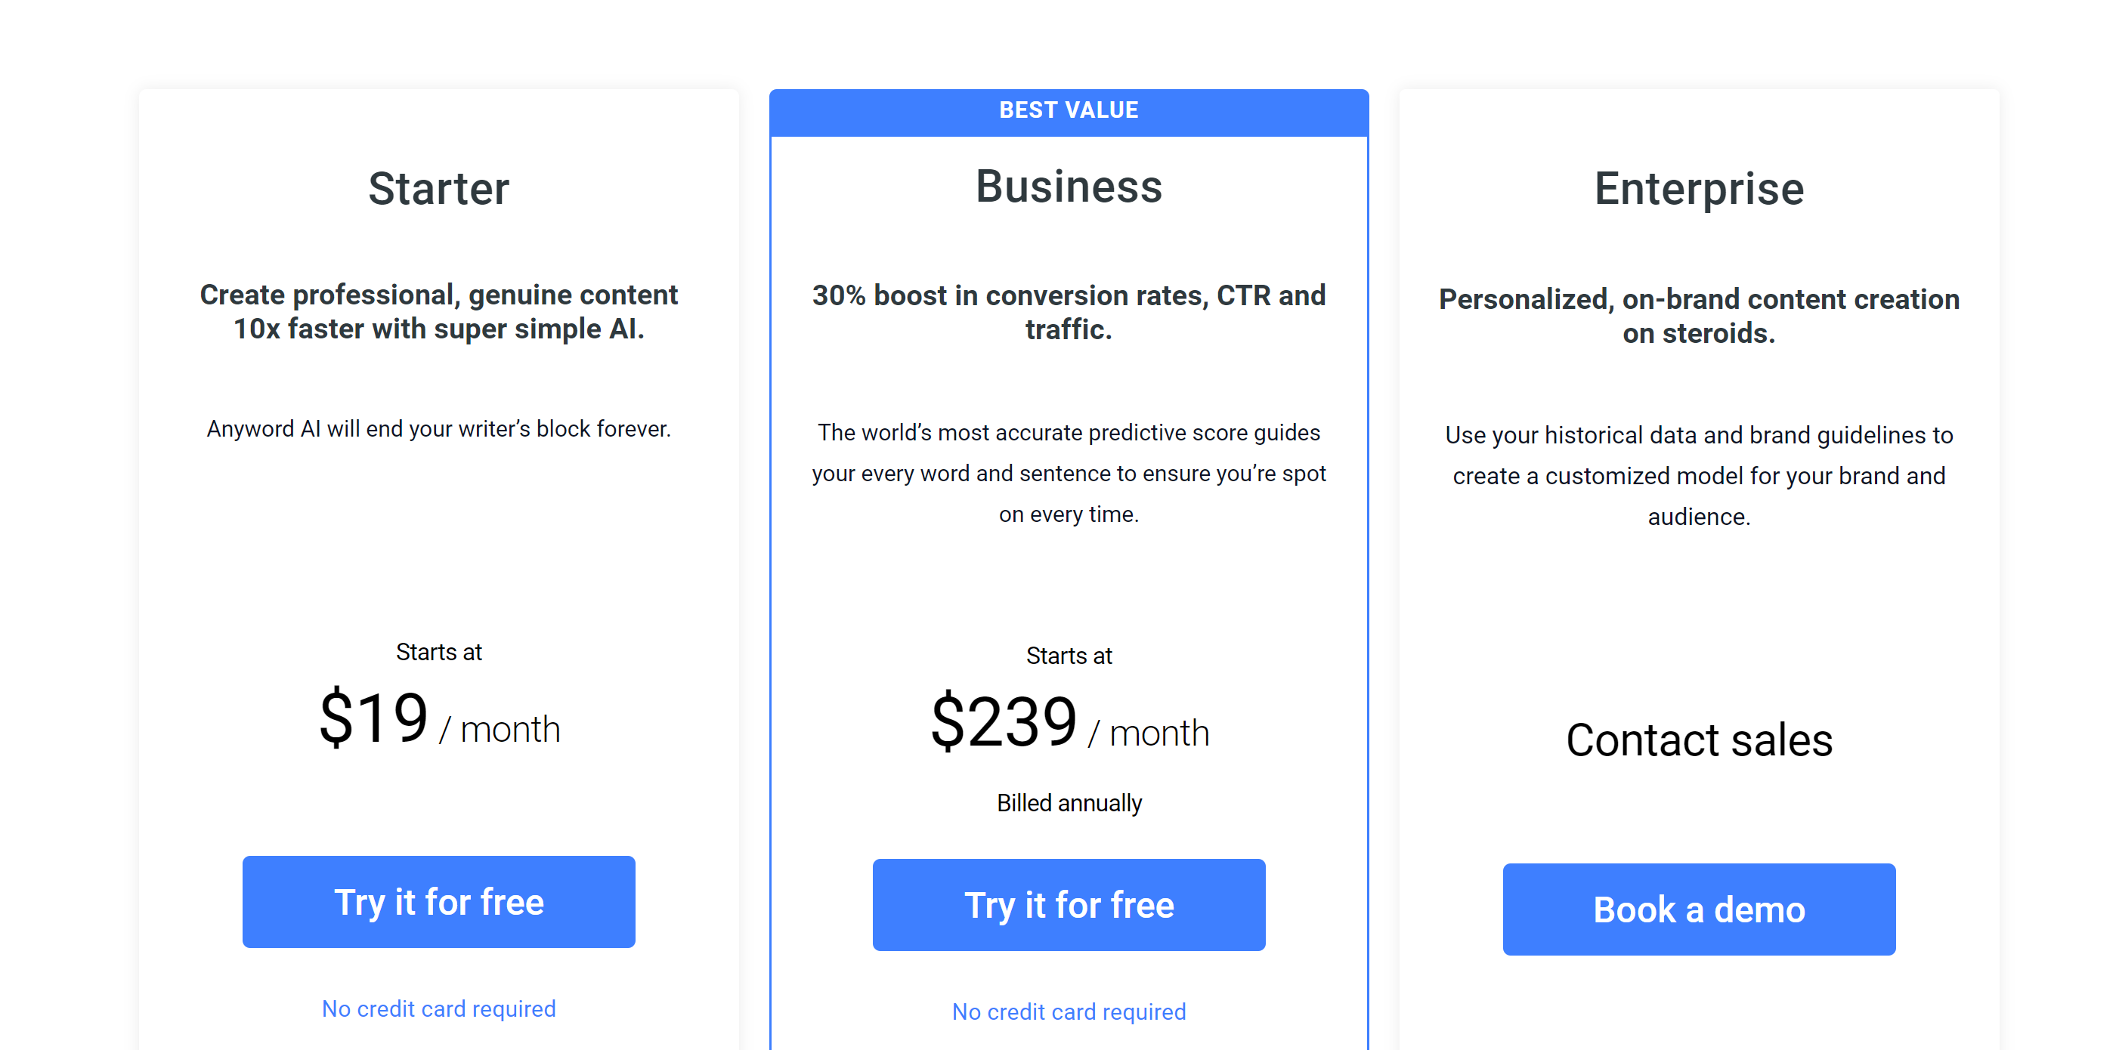Click the BEST VALUE banner
2119x1050 pixels.
[x=1069, y=110]
